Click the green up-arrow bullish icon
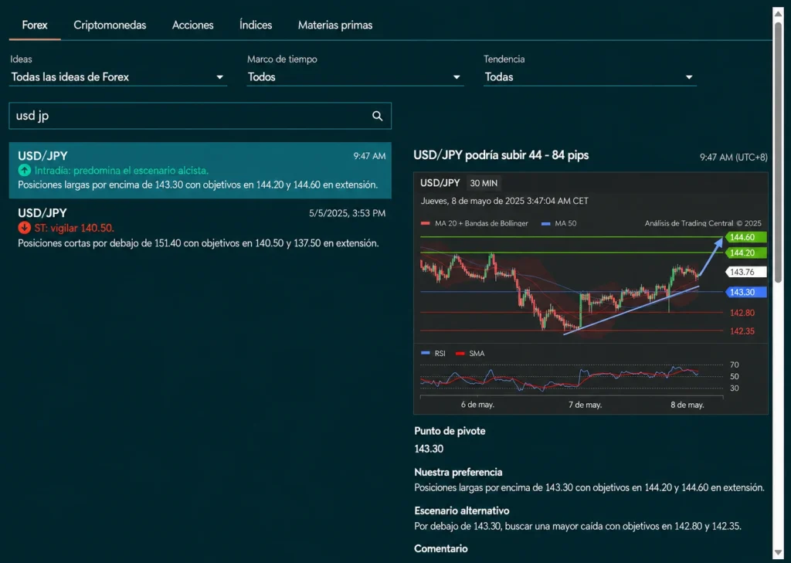 [x=24, y=171]
